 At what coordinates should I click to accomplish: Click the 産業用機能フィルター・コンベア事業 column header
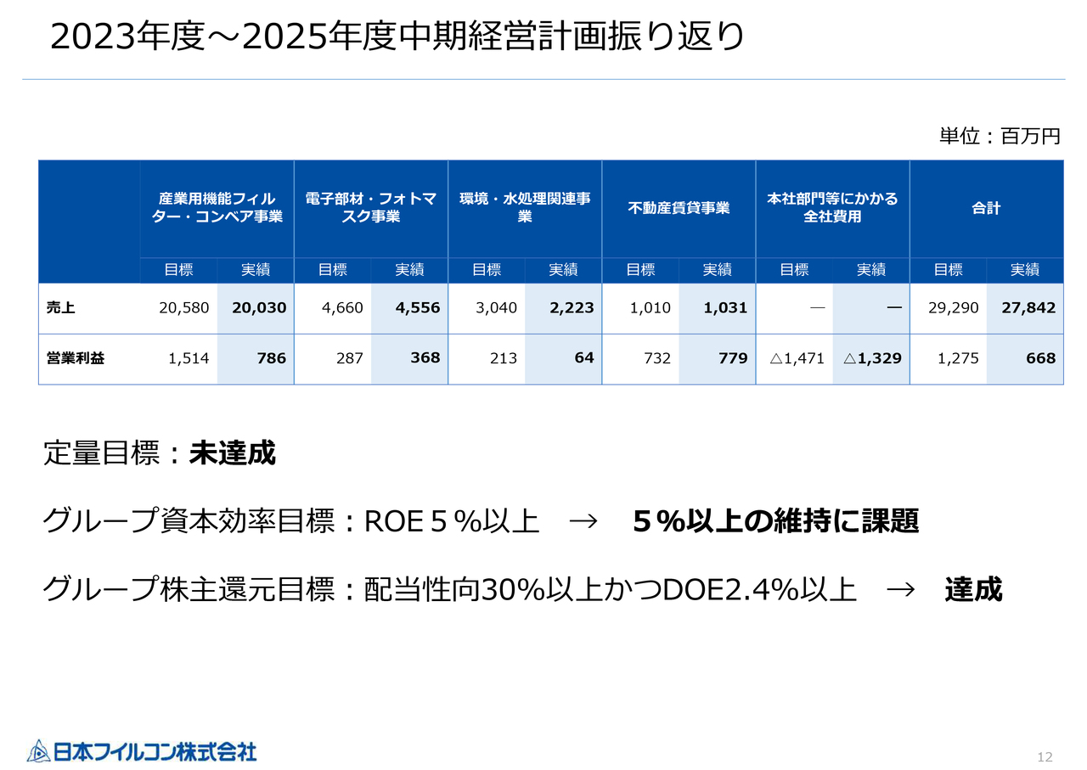click(217, 208)
